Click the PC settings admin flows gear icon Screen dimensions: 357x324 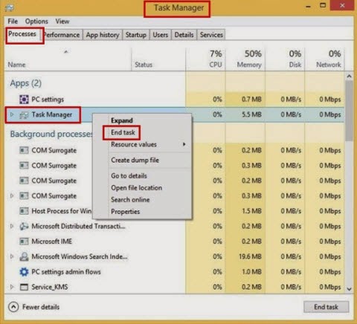[x=24, y=272]
